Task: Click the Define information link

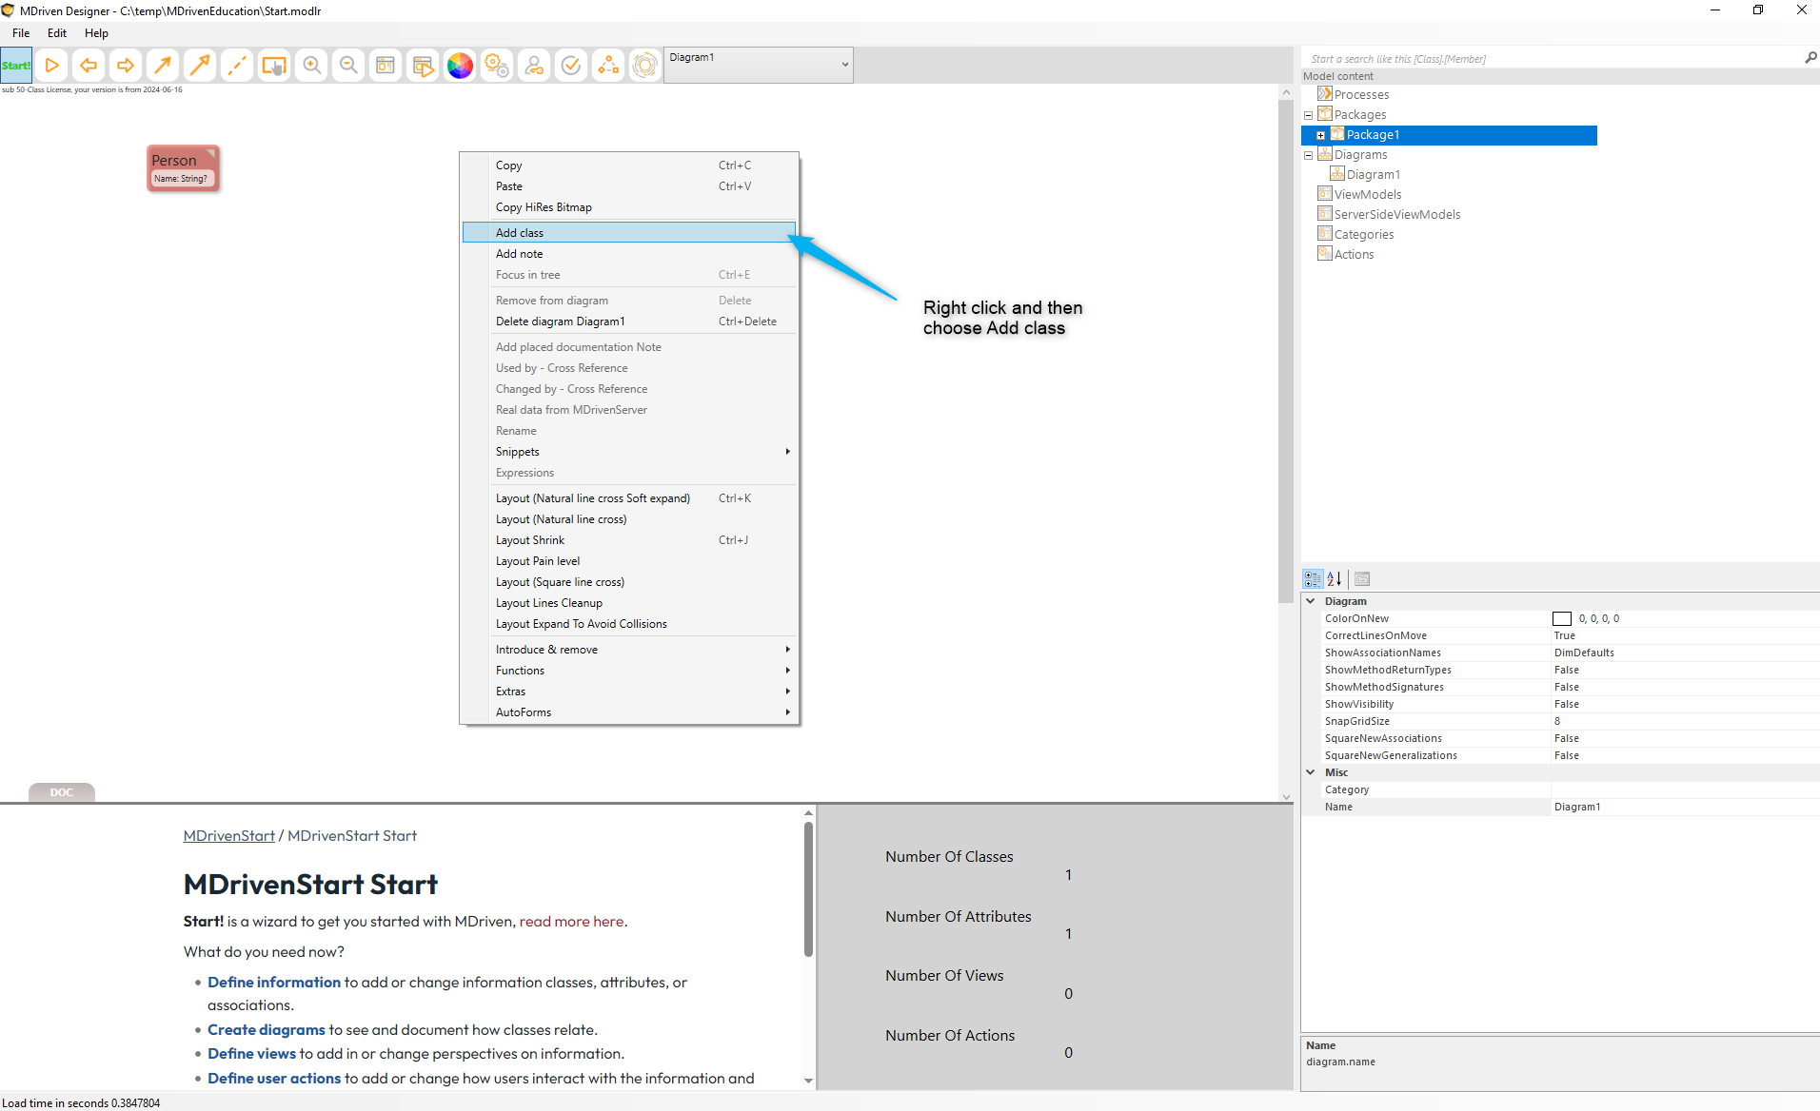Action: [x=273, y=982]
